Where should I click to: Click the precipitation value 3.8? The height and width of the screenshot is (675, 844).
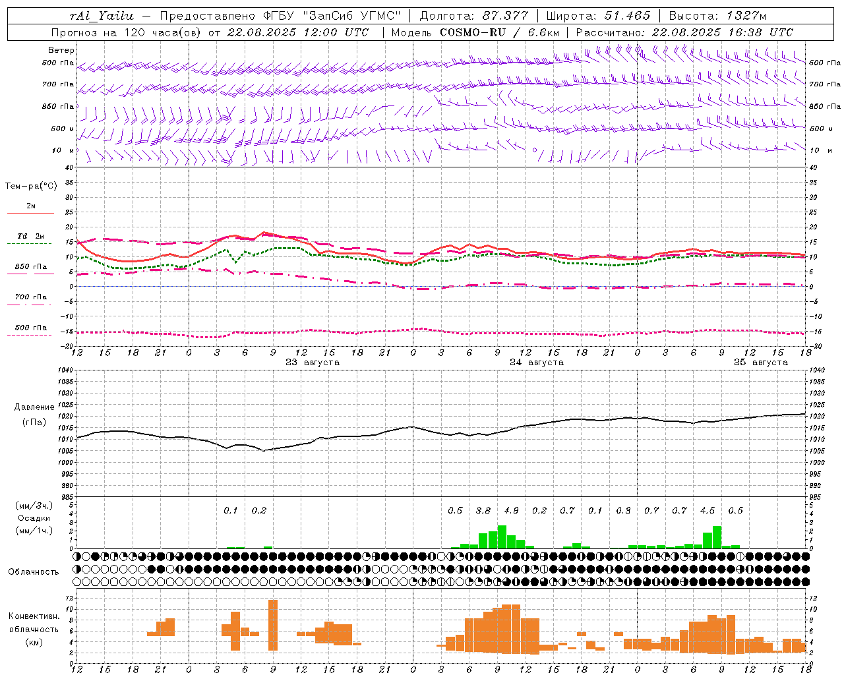point(483,510)
